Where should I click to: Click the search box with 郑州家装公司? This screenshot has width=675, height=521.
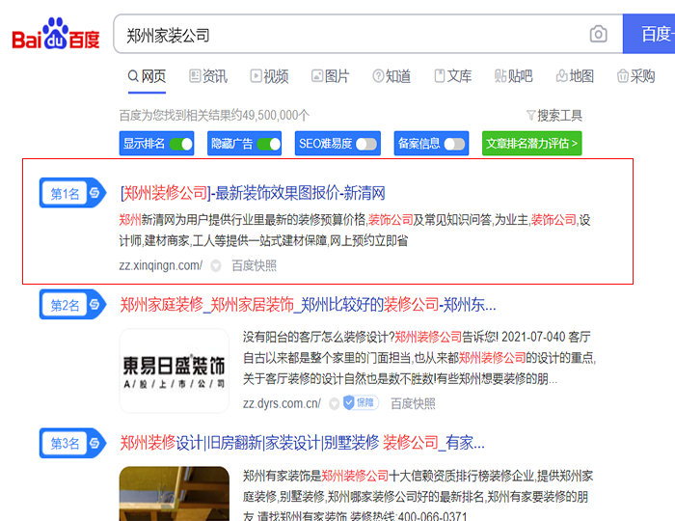pyautogui.click(x=368, y=34)
